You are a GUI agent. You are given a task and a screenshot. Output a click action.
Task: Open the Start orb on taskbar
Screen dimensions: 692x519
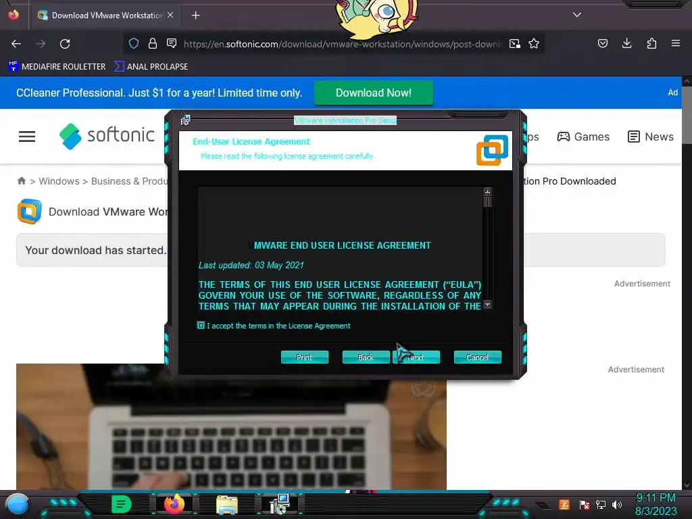[x=18, y=504]
